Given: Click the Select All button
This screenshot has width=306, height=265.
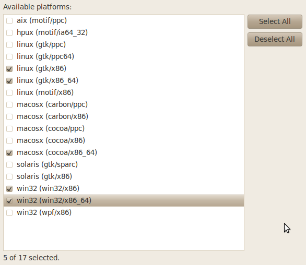Looking at the screenshot, I should (275, 21).
